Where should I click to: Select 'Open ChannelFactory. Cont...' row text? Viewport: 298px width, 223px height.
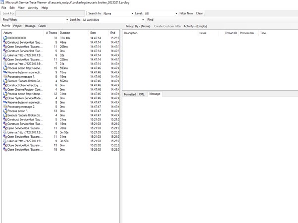(x=25, y=89)
